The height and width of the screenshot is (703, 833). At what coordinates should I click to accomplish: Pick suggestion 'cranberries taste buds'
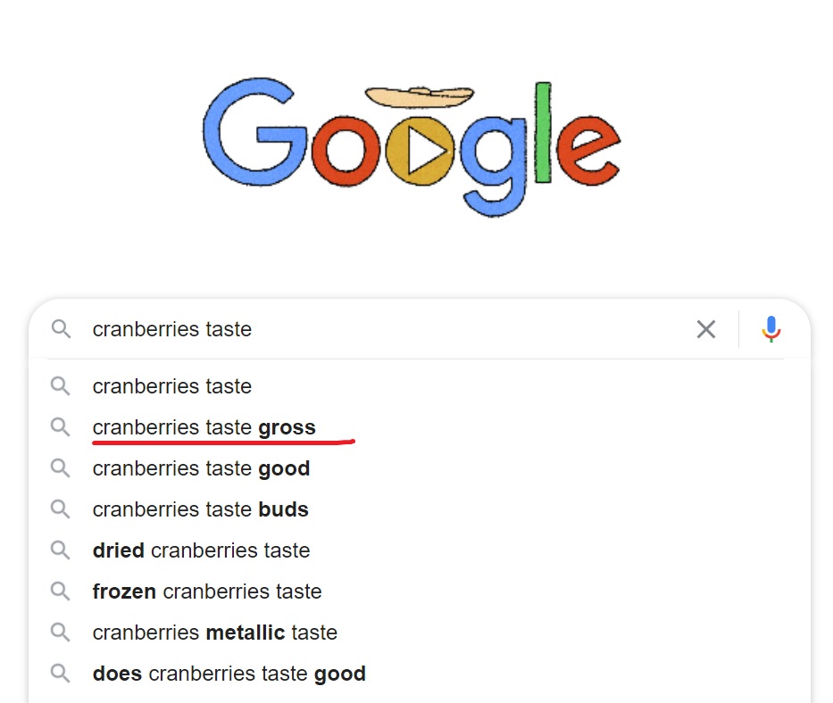coord(420,509)
